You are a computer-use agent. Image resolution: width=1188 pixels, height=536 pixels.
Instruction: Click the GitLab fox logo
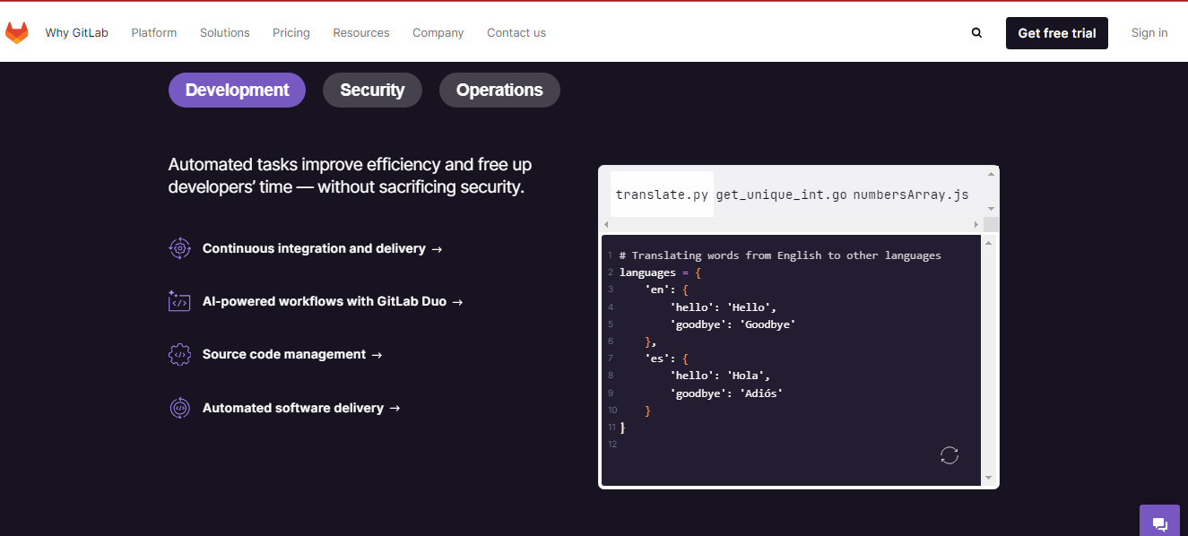[x=17, y=33]
